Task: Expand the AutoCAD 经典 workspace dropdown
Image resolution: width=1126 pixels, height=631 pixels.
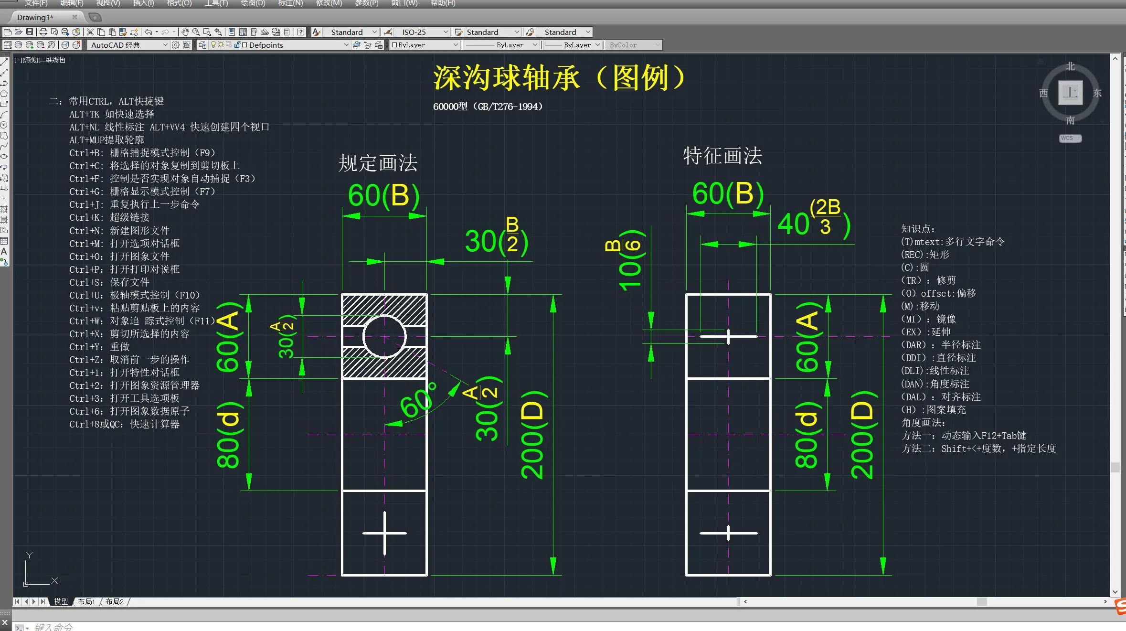Action: tap(165, 45)
